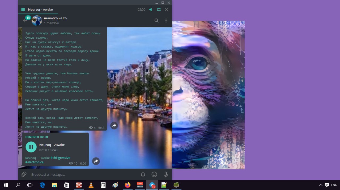Viewport: 340px width, 190px height.
Task: Toggle silent broadcast bell icon
Action: click(143, 174)
